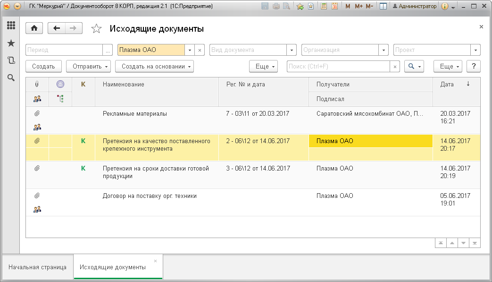Jump to list bottom arrow button
Screen dimensions: 492x282
(475, 243)
